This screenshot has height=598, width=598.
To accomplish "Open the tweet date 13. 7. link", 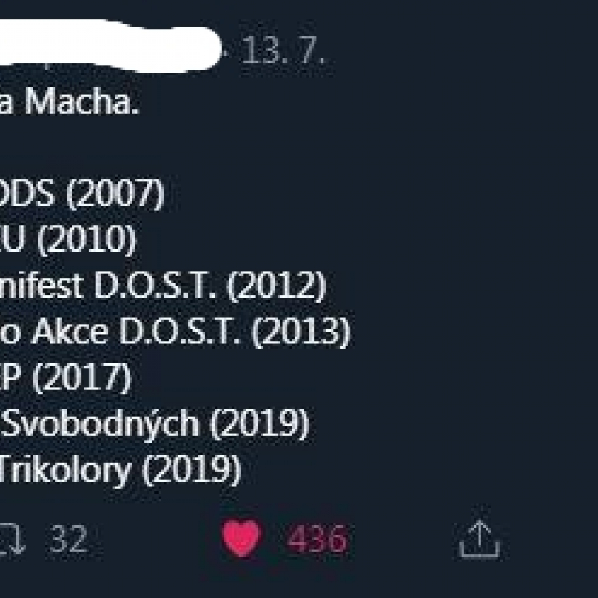I will click(283, 50).
